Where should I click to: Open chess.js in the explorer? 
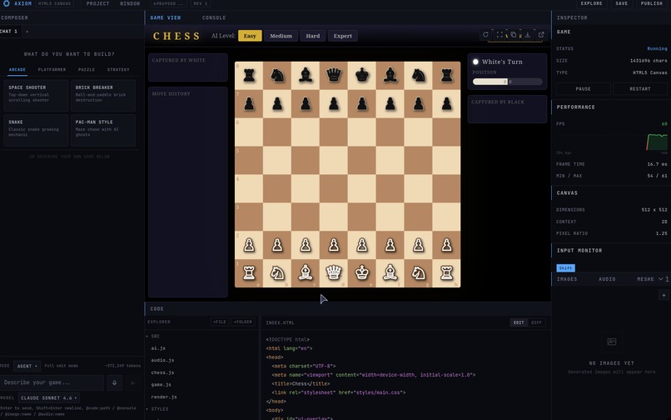162,372
